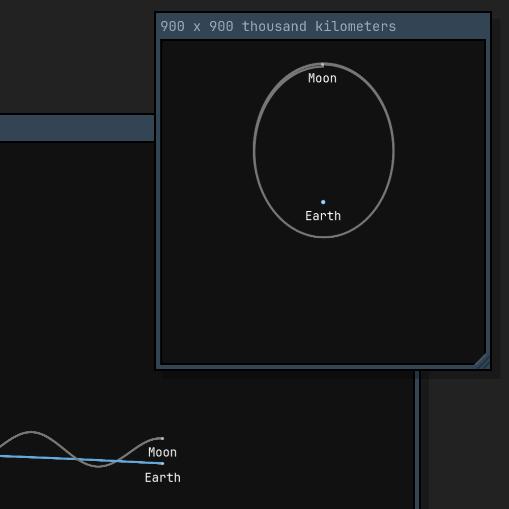Viewport: 509px width, 509px height.
Task: Select the Moon label in the trajectory panel
Action: click(x=162, y=452)
